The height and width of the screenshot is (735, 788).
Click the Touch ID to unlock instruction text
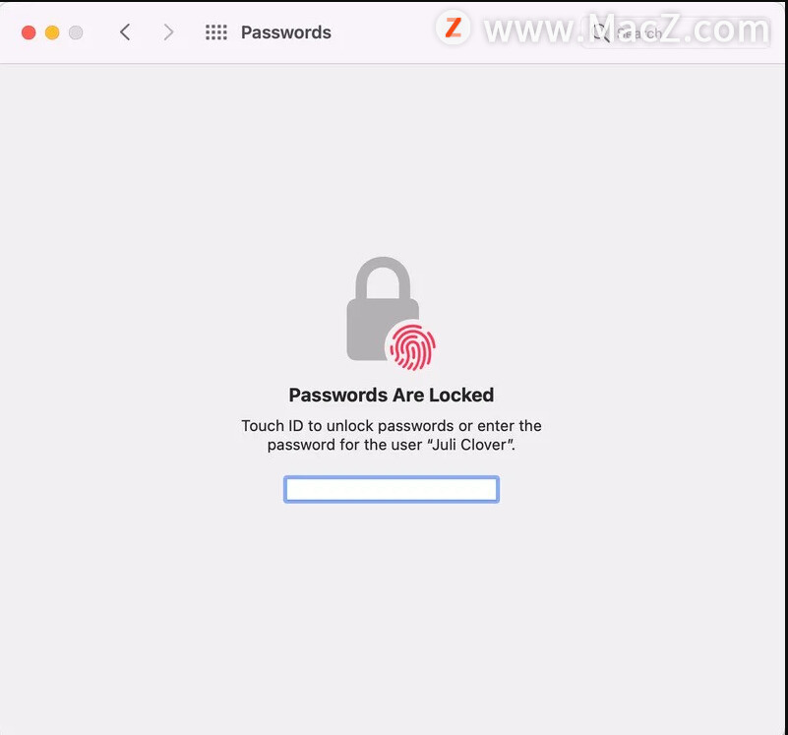pyautogui.click(x=392, y=435)
